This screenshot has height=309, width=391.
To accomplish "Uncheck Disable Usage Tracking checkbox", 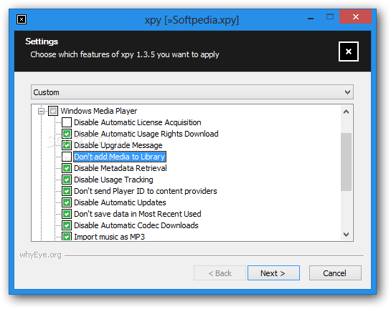I will (67, 180).
